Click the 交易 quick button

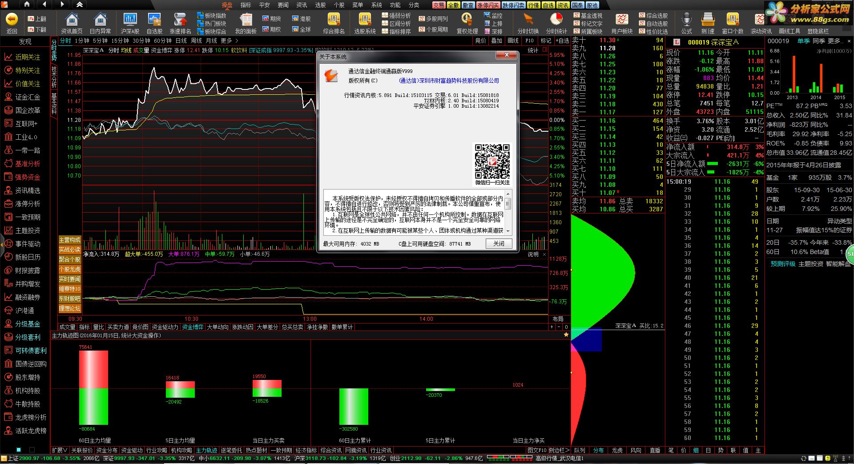pos(439,5)
